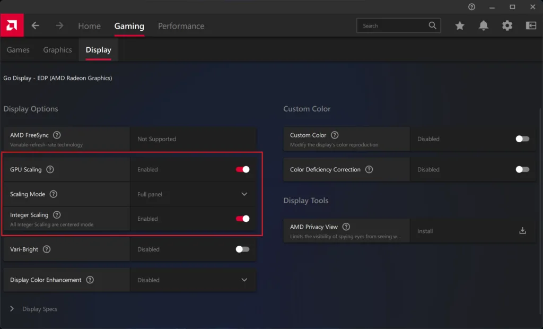The height and width of the screenshot is (329, 543).
Task: Open notifications bell icon
Action: tap(484, 25)
